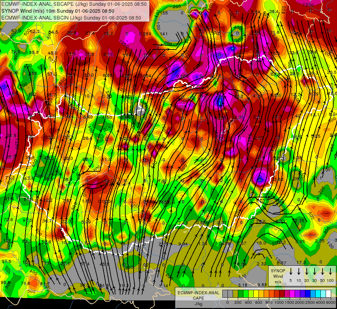The width and height of the screenshot is (337, 309).
Task: Click the 155 map value
Action: (x=164, y=13)
